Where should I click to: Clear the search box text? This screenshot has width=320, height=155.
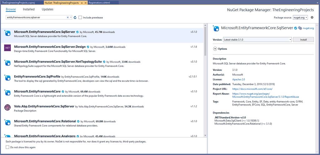(68, 17)
